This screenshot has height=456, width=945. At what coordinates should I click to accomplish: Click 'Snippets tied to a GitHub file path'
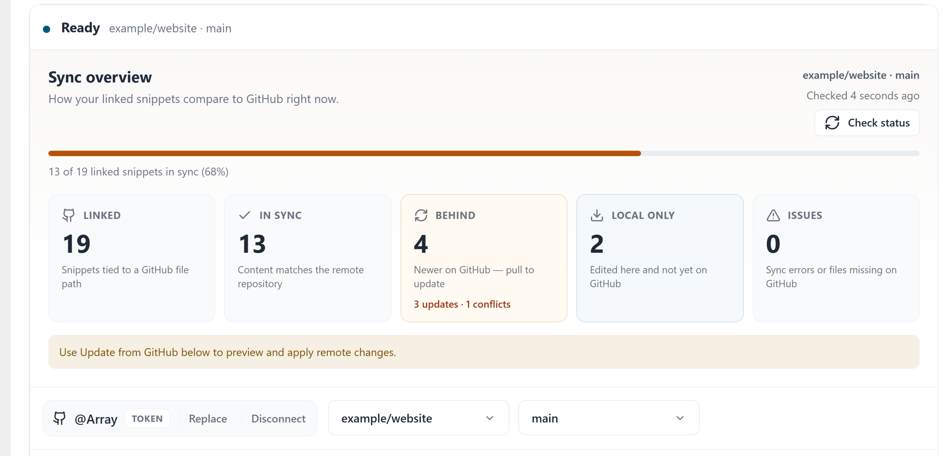tap(125, 277)
